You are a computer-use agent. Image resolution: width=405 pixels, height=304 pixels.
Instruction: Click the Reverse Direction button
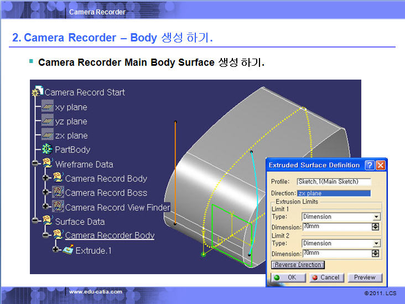[x=298, y=265]
